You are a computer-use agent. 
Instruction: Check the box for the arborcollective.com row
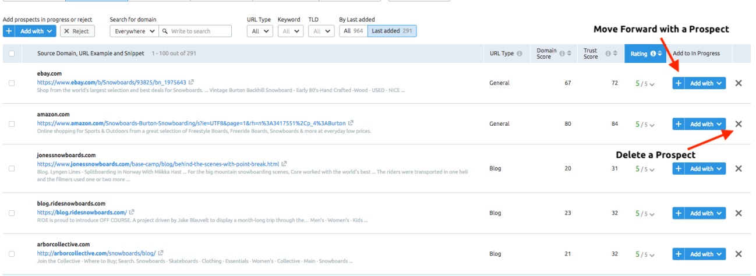tap(12, 254)
